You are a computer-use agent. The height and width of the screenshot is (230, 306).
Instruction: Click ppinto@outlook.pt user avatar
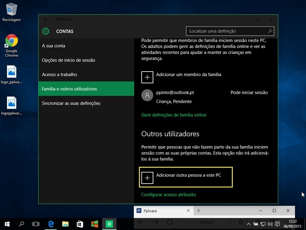[147, 95]
